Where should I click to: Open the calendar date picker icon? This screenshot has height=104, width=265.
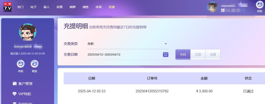click(x=166, y=54)
